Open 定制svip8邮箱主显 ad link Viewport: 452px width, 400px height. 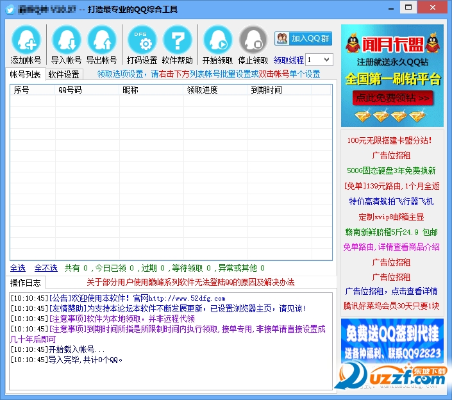pyautogui.click(x=391, y=217)
